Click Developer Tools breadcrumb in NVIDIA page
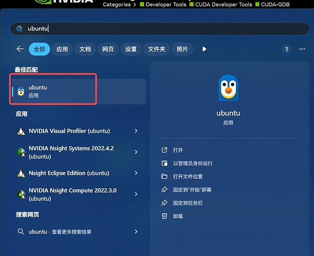 click(166, 5)
